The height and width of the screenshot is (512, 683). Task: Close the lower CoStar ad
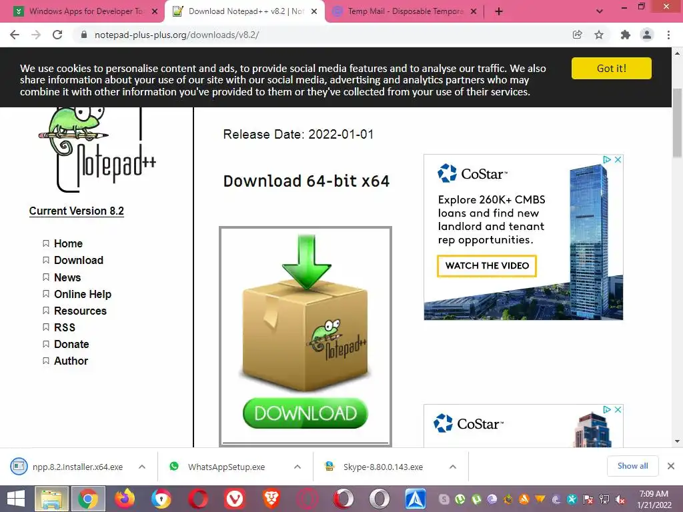pyautogui.click(x=618, y=410)
